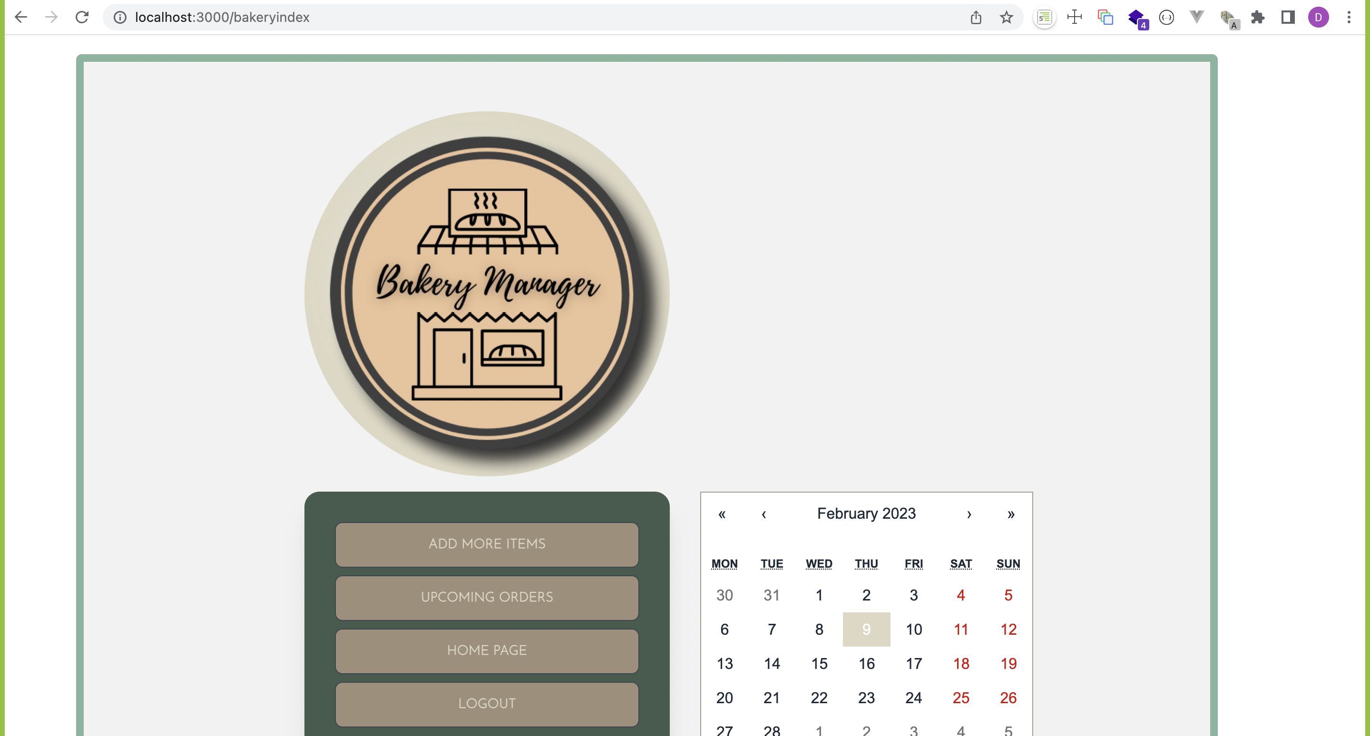Screen dimensions: 1370x736
Task: Jump back one year with « arrow
Action: [722, 514]
